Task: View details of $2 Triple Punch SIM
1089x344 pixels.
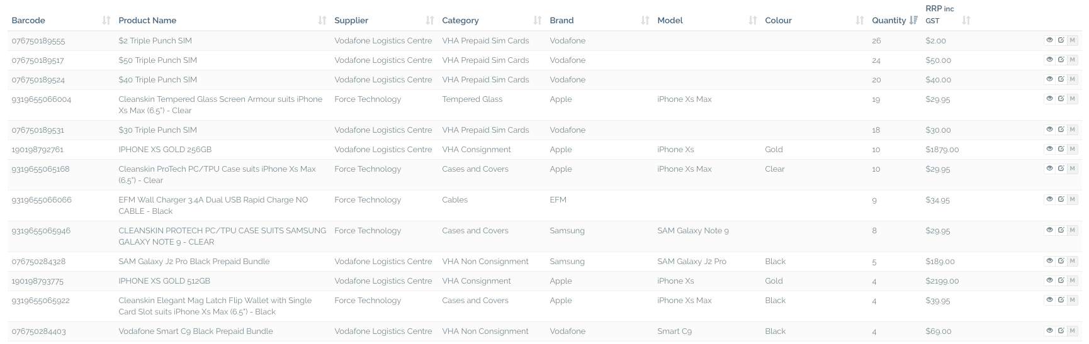Action: [x=1049, y=40]
